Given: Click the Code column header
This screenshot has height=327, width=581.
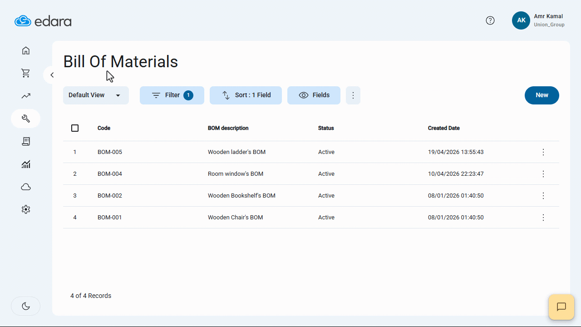Looking at the screenshot, I should [104, 128].
